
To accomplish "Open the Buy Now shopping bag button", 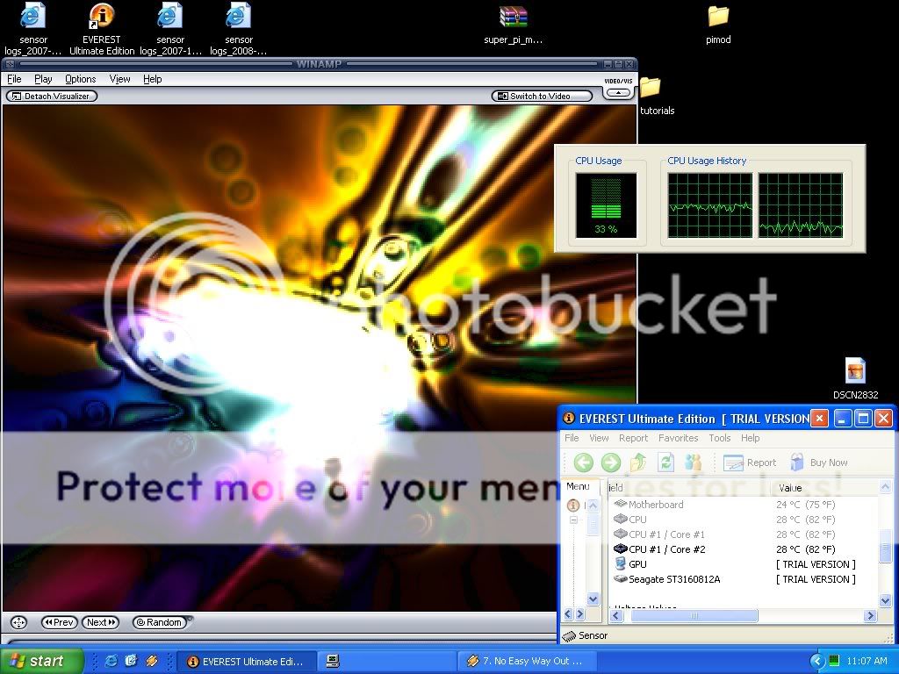I will pos(818,462).
